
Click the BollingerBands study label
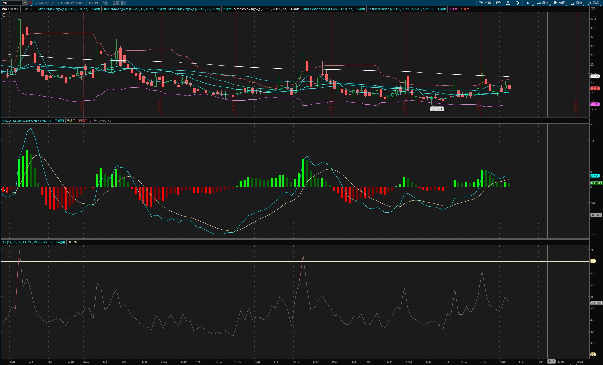point(401,9)
